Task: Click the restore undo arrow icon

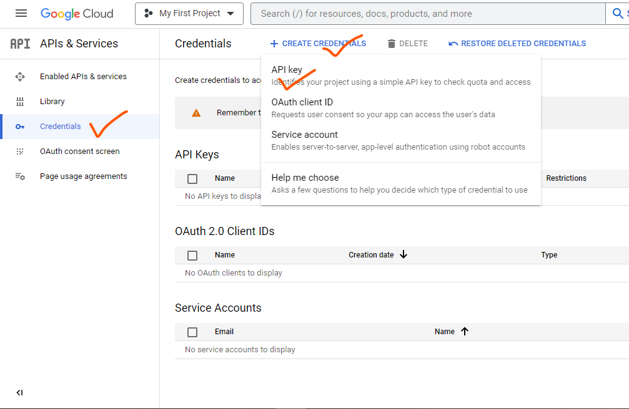Action: click(x=453, y=44)
